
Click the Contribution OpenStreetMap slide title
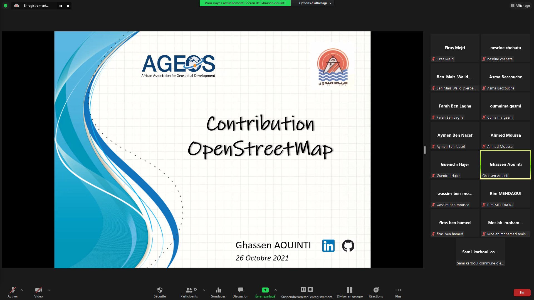click(260, 137)
